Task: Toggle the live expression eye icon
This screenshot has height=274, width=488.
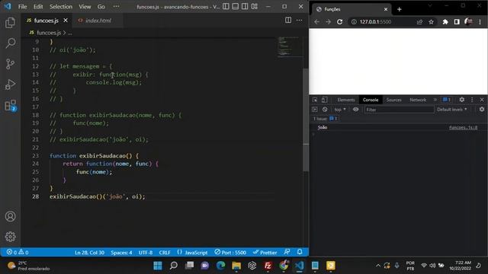Action: click(356, 110)
